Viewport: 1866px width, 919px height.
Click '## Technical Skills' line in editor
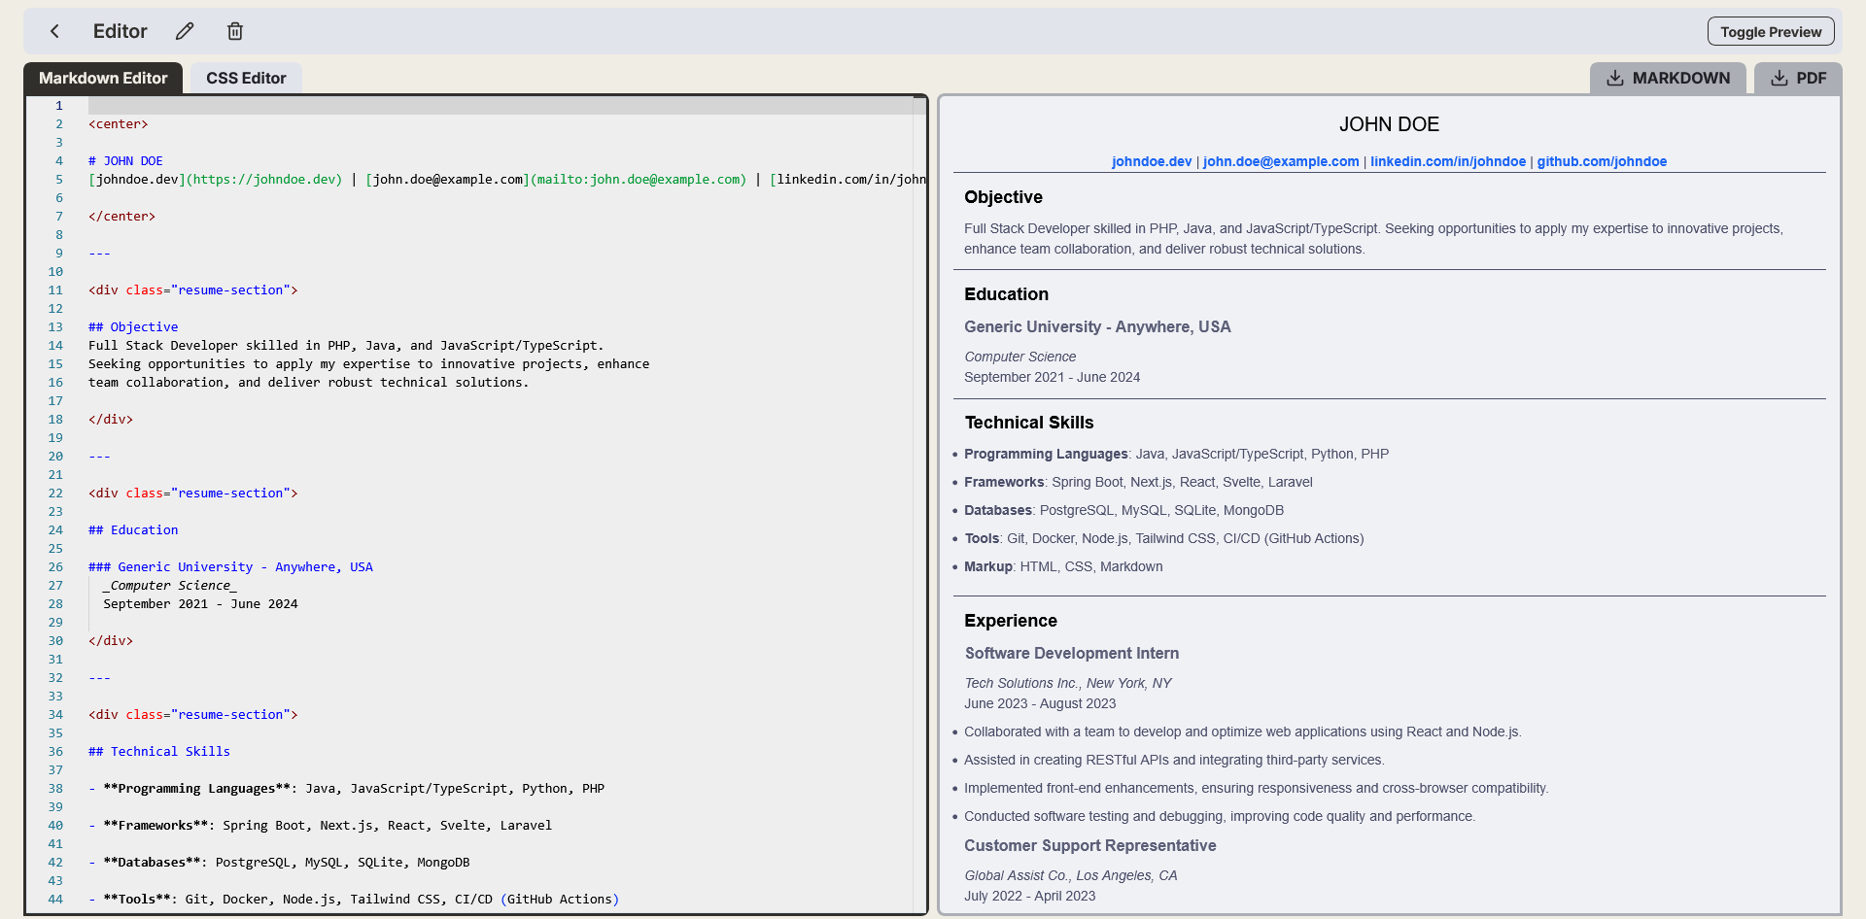[159, 752]
